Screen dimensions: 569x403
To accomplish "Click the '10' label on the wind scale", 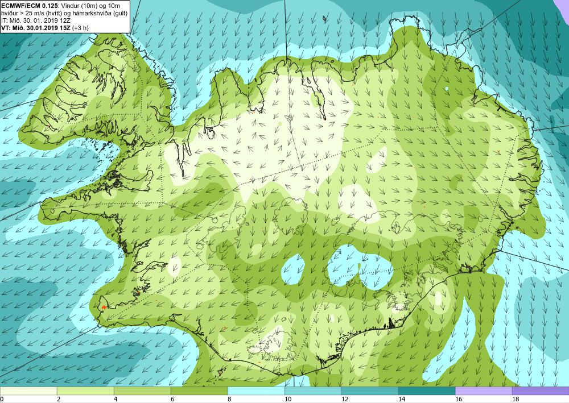I will pos(288,399).
